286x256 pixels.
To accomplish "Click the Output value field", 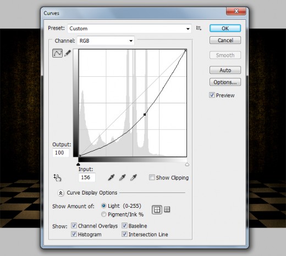I will [61, 152].
